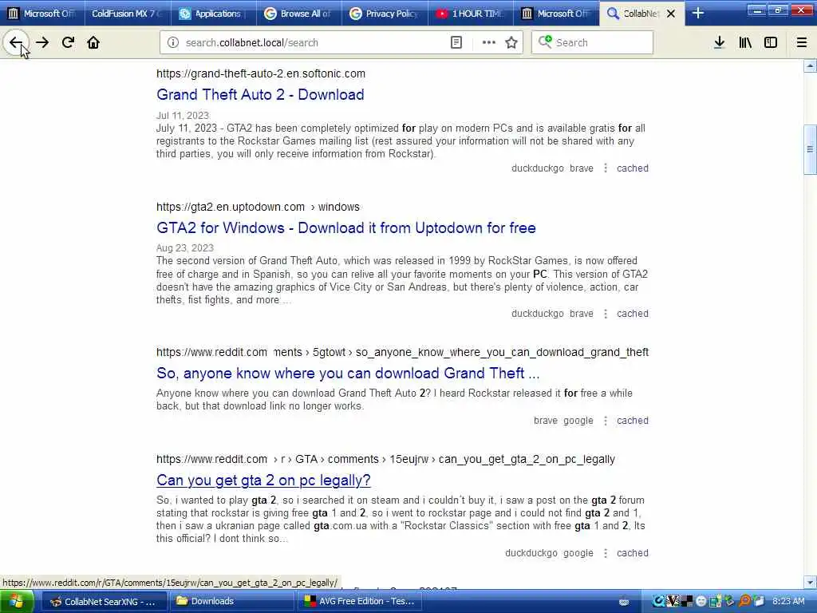817x613 pixels.
Task: Open the browser home page
Action: [93, 43]
